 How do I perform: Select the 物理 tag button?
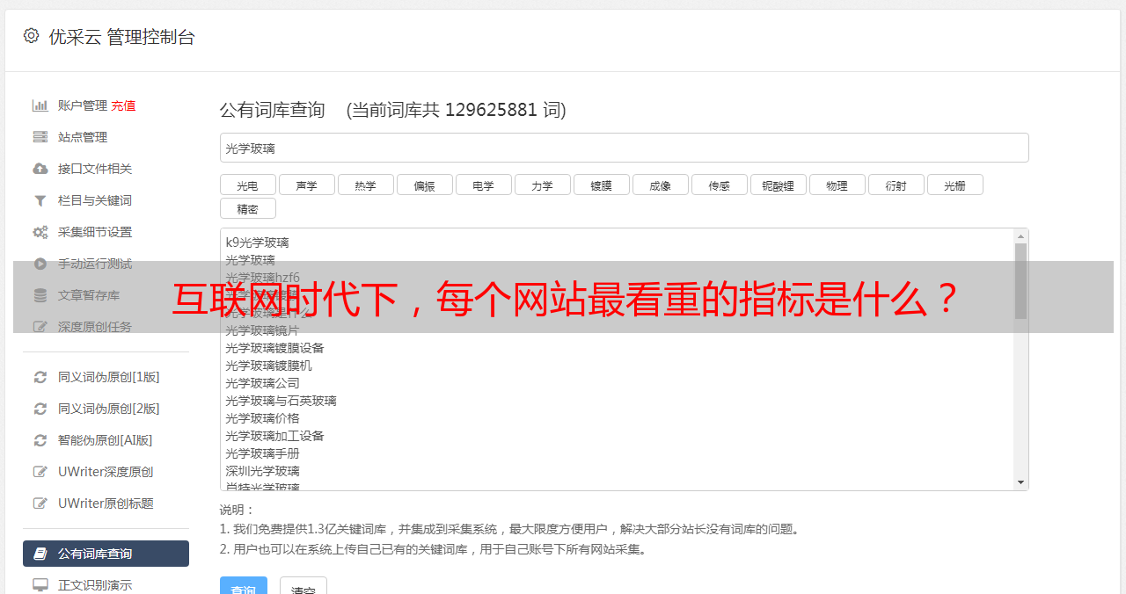(x=837, y=185)
